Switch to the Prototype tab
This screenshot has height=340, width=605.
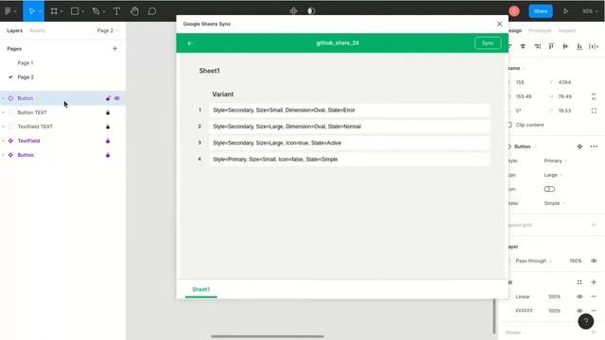click(540, 30)
